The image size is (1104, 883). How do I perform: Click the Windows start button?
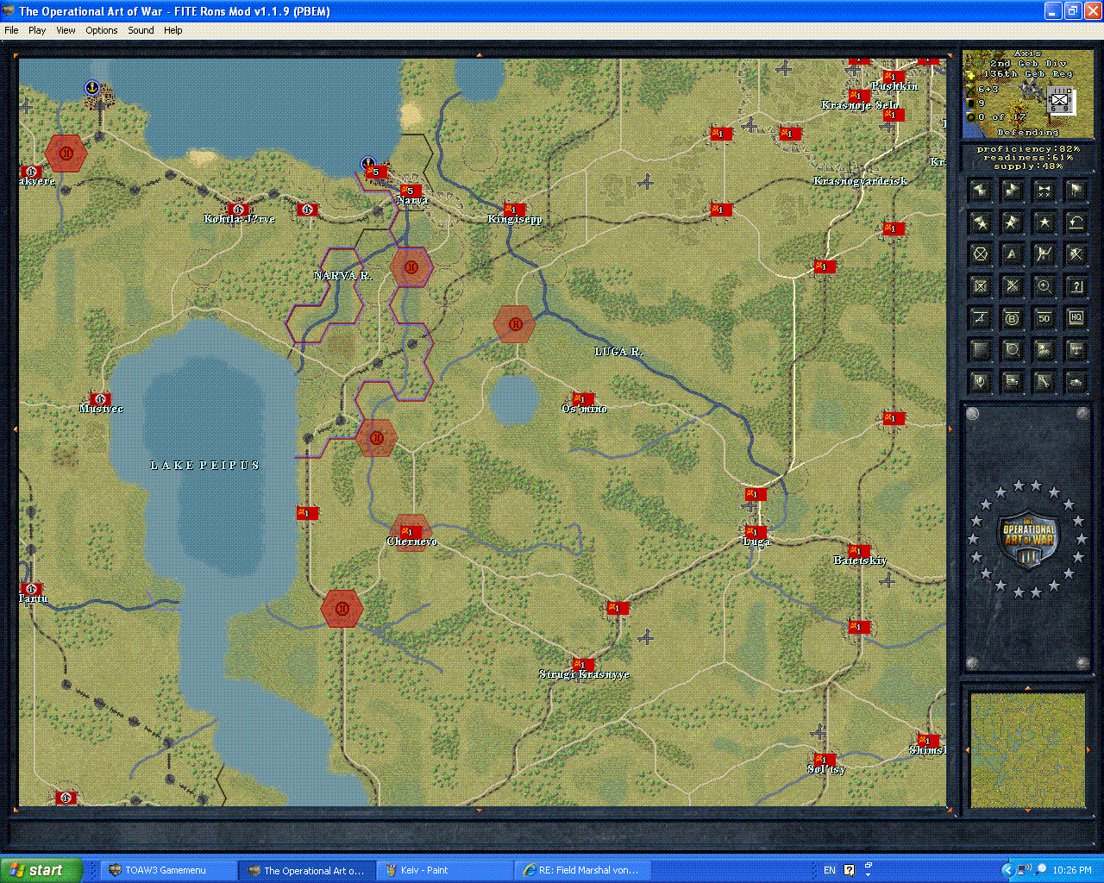41,870
